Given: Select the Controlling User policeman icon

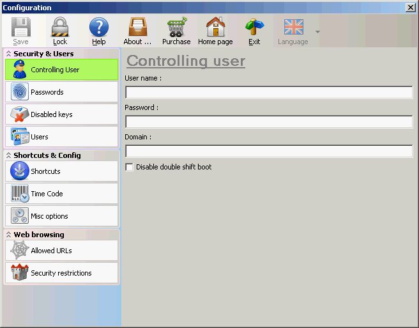Looking at the screenshot, I should 20,69.
